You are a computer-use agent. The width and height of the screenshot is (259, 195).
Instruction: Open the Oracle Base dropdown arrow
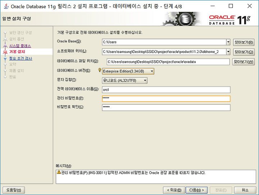point(228,42)
